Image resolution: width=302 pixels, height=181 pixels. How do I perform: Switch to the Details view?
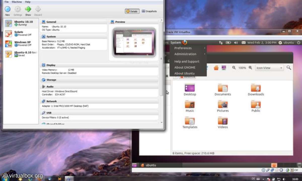[x=132, y=11]
